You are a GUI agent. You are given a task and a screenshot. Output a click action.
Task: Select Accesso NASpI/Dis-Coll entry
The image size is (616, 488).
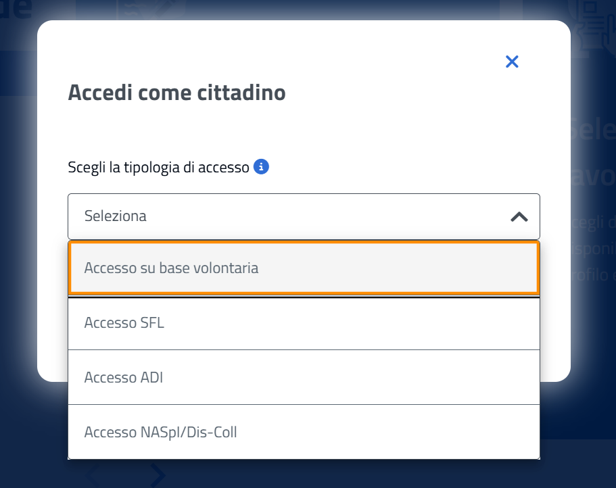tap(304, 432)
